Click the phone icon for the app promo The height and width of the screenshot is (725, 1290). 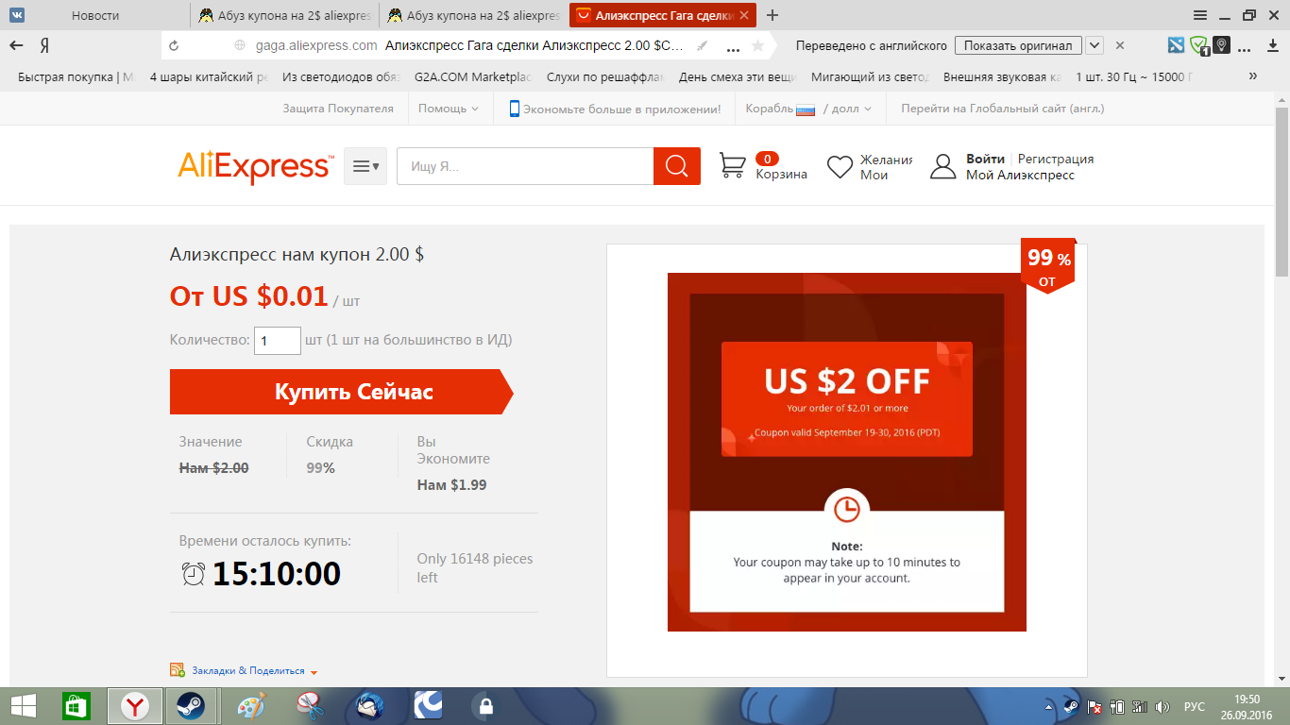tap(515, 109)
